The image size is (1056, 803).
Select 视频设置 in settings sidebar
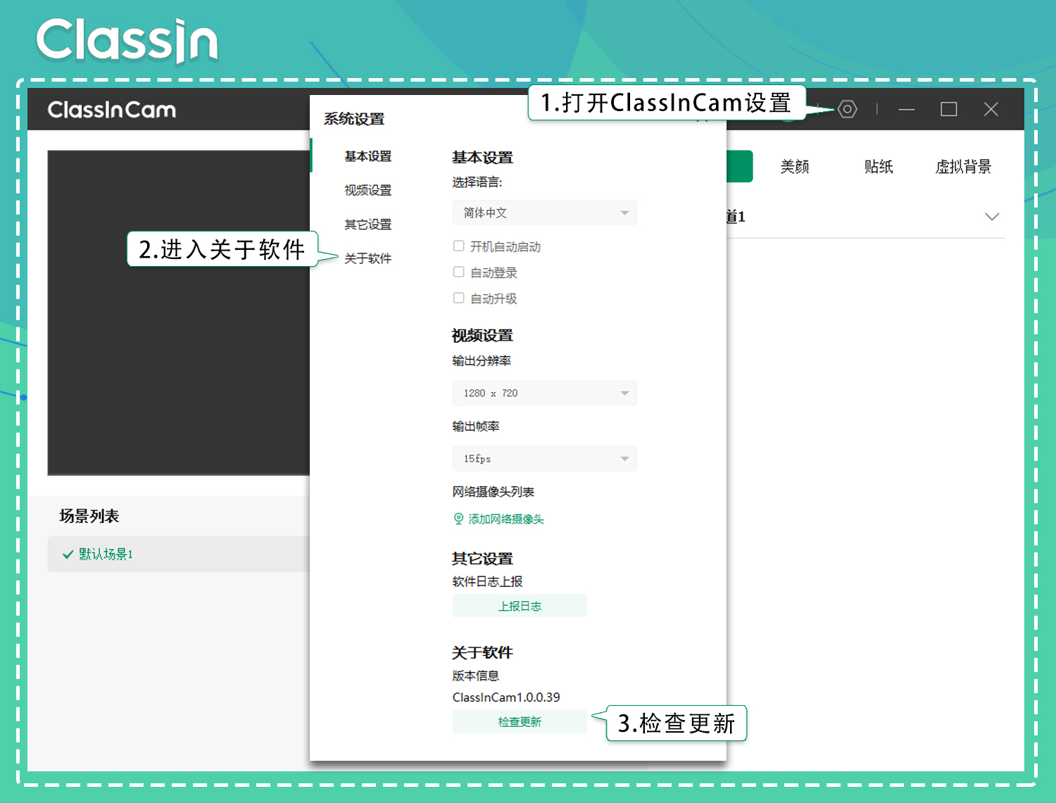[367, 190]
